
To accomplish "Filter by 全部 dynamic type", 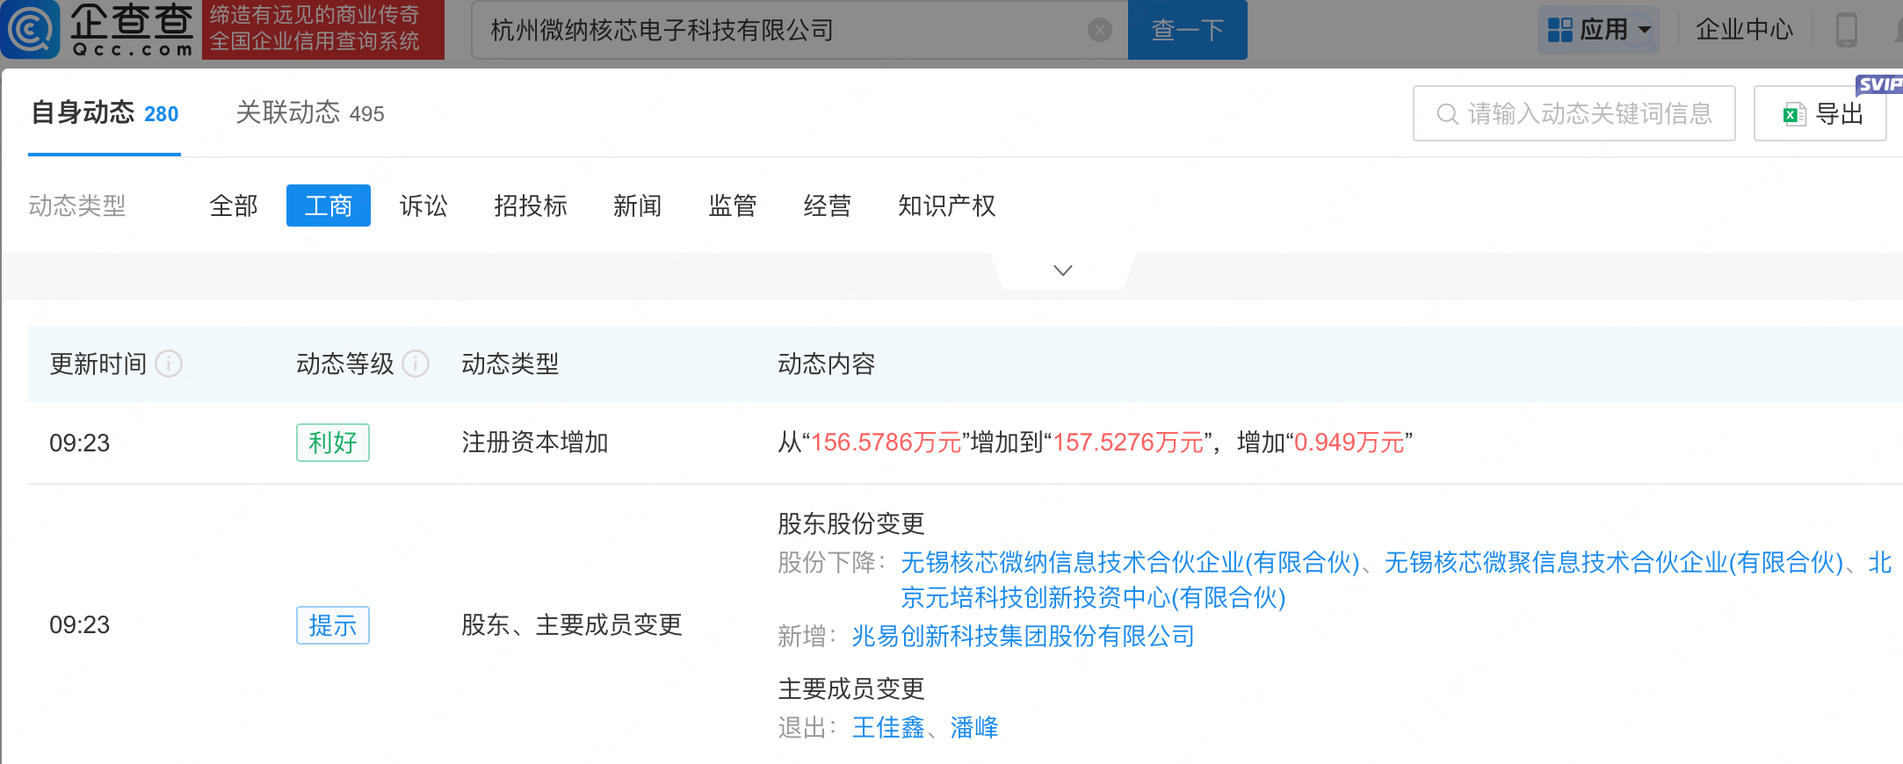I will point(234,205).
